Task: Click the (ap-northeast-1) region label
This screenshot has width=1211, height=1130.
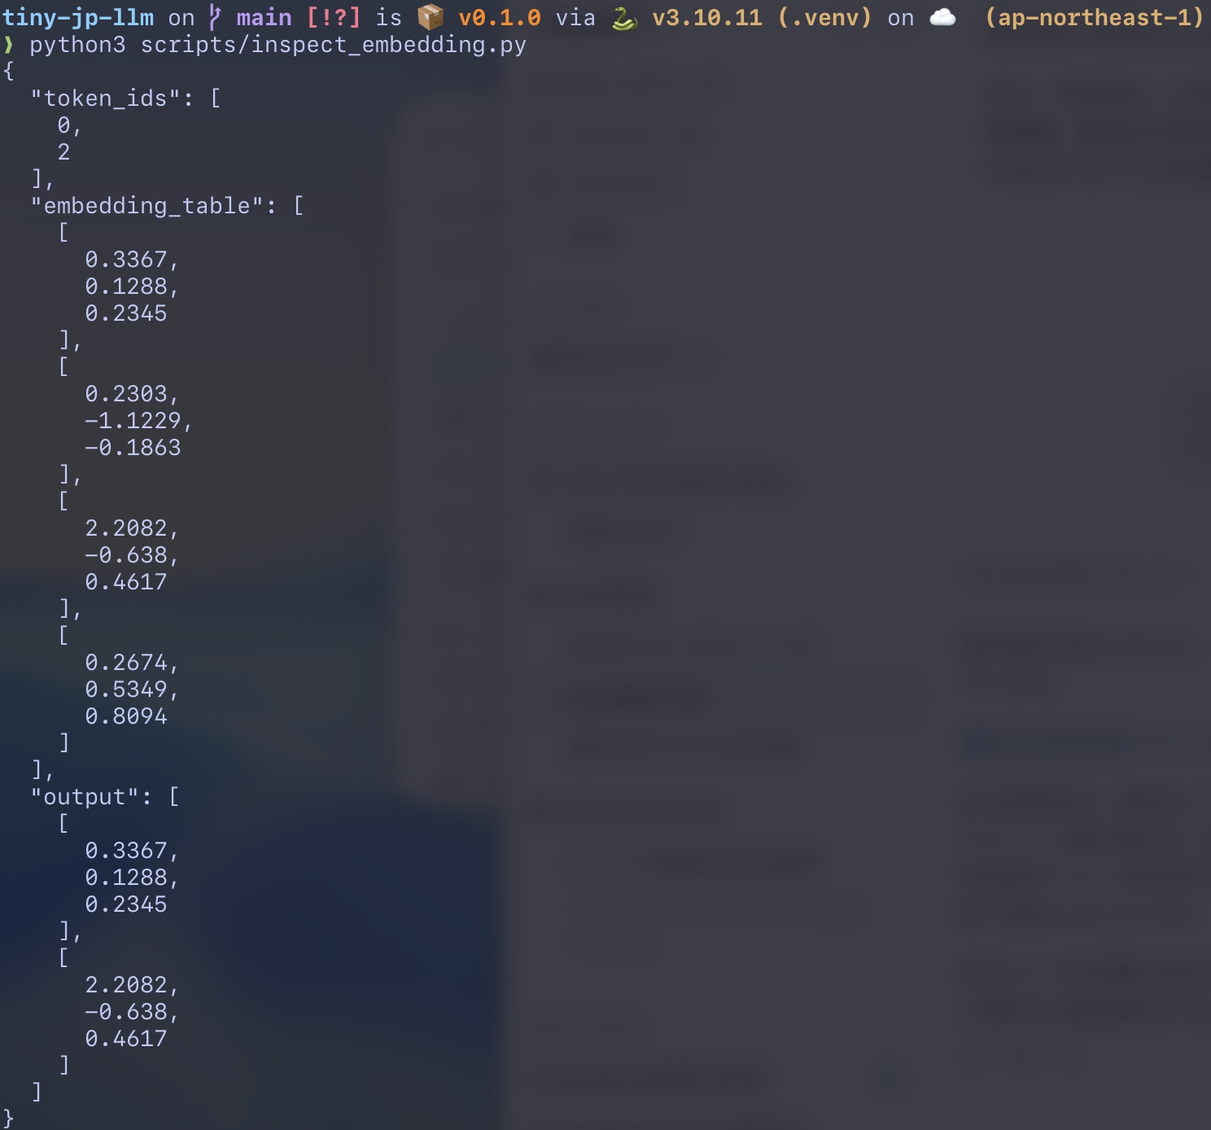Action: [1094, 17]
